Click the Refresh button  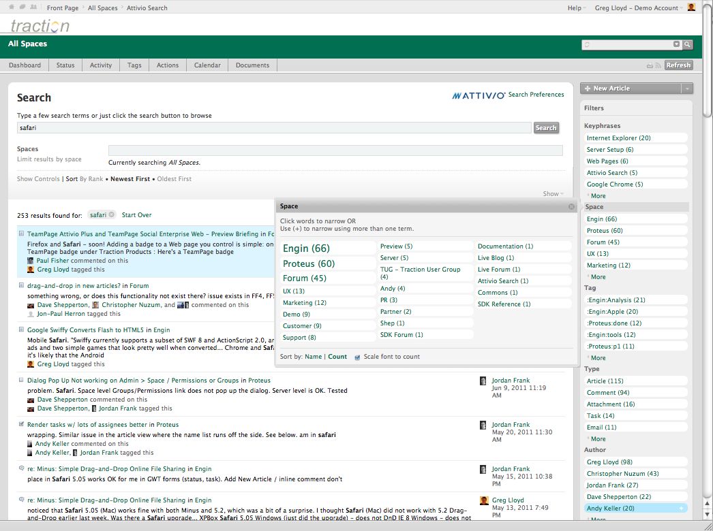[x=678, y=65]
